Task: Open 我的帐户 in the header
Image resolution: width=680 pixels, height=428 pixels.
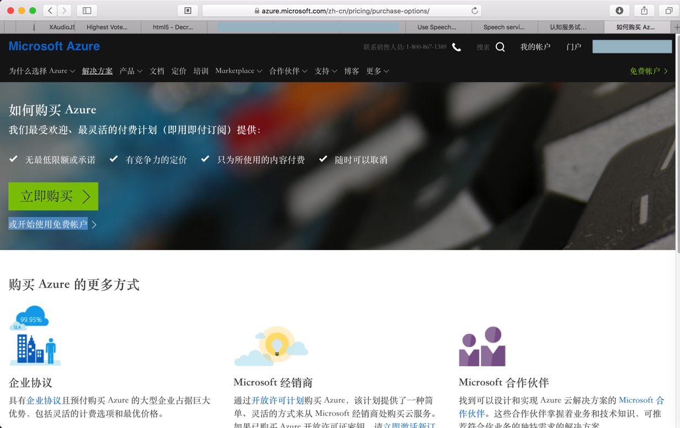Action: 536,47
